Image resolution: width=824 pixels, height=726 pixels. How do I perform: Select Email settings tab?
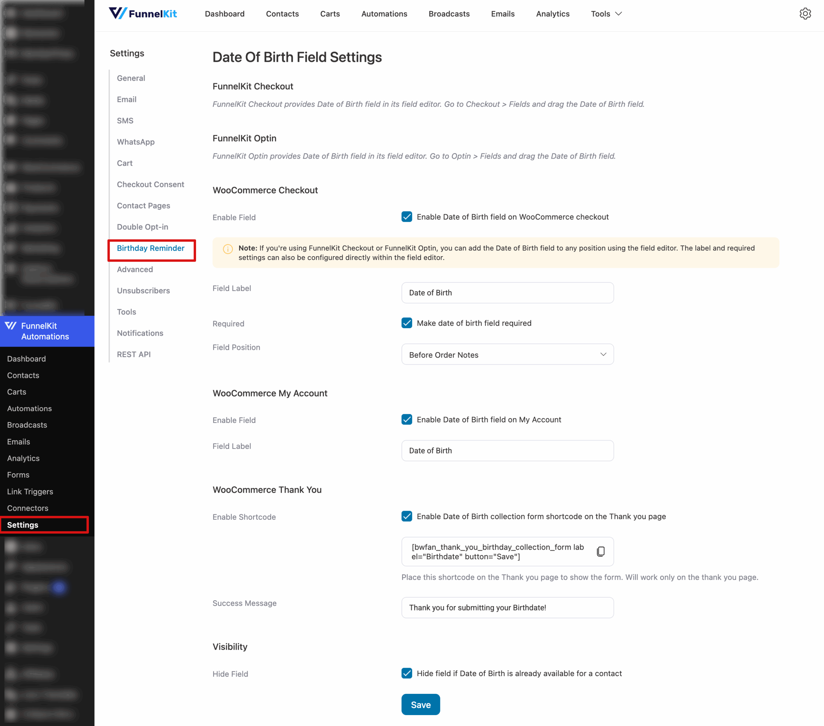[126, 99]
